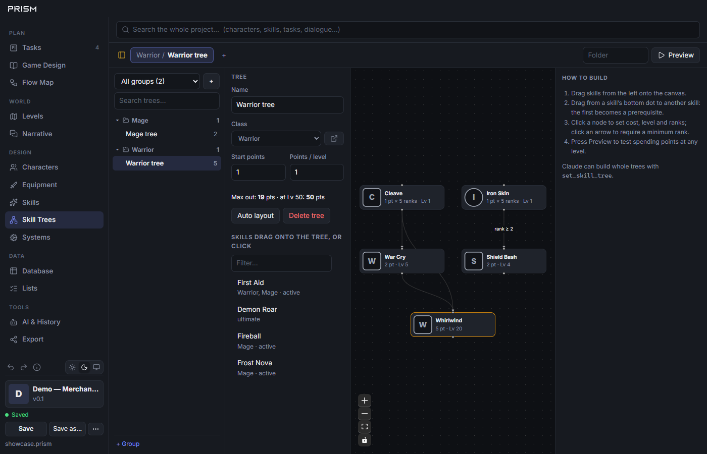Click Delete tree button

click(307, 215)
